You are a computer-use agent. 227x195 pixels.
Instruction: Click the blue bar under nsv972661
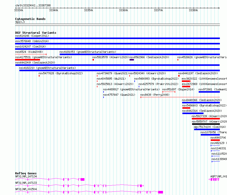point(209,92)
